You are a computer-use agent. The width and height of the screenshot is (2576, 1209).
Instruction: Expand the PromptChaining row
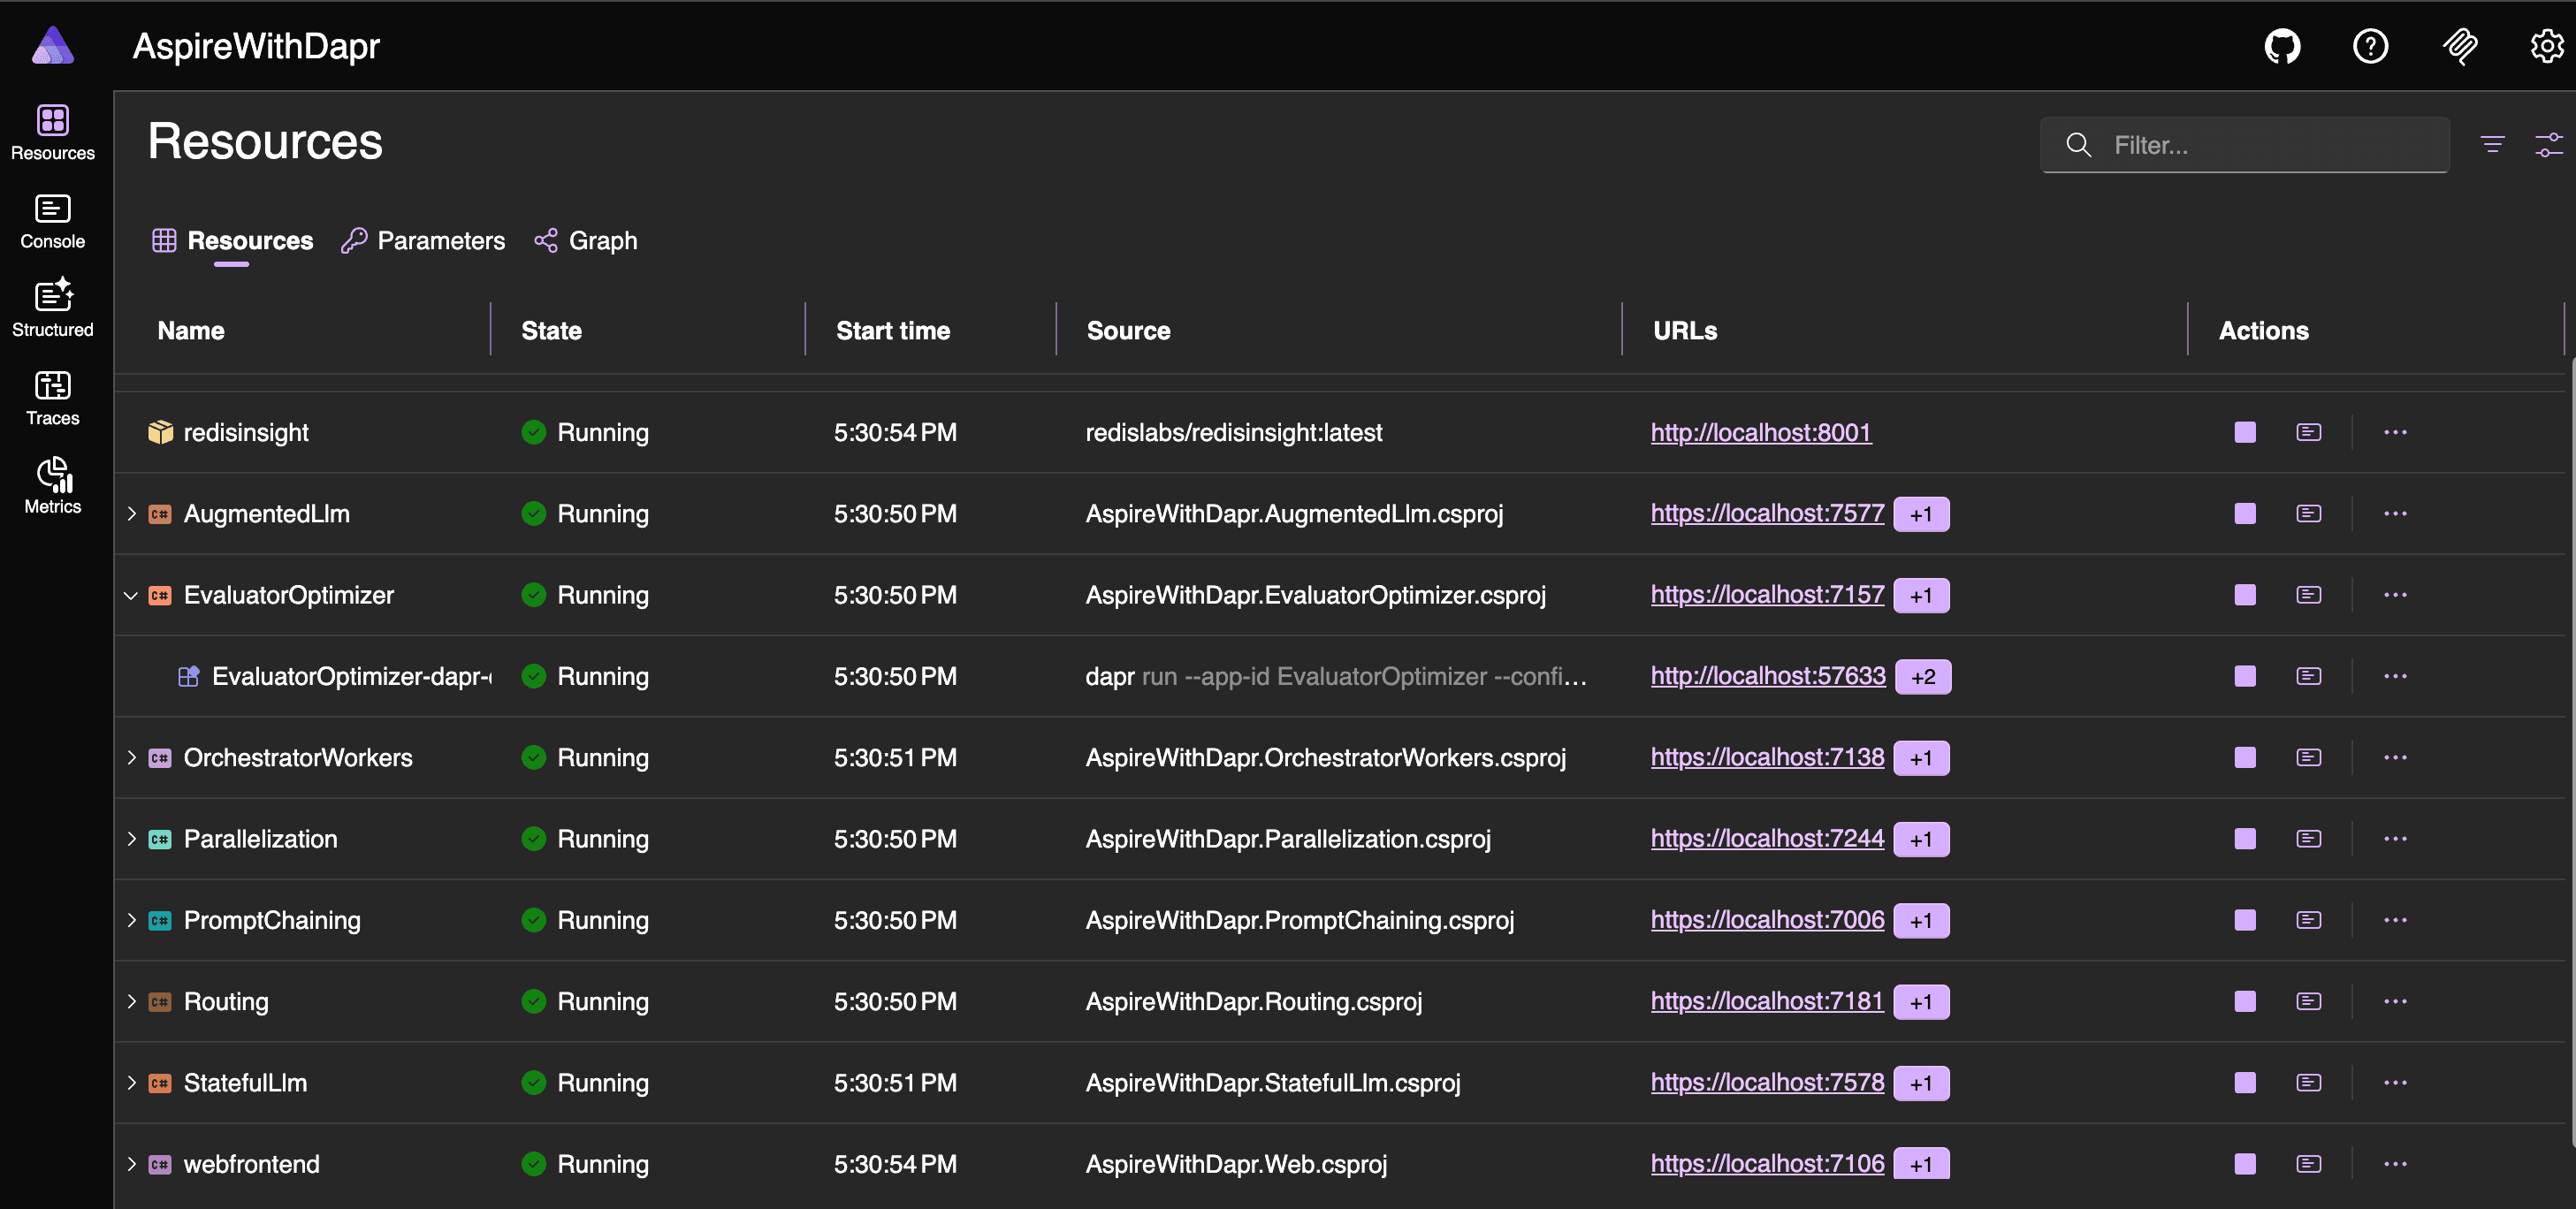point(131,920)
